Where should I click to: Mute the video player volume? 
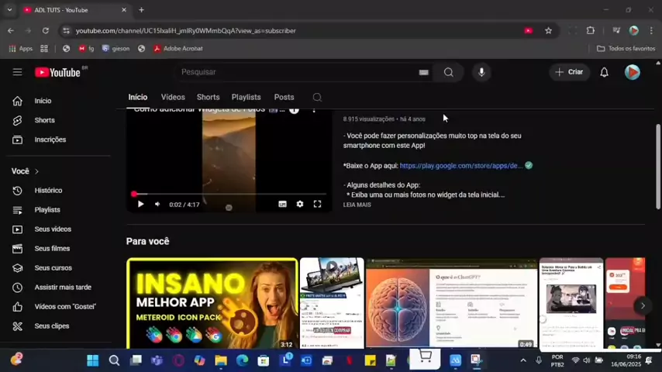[x=157, y=204]
